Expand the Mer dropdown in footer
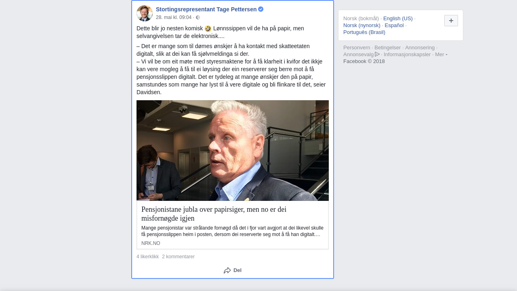 pos(441,55)
